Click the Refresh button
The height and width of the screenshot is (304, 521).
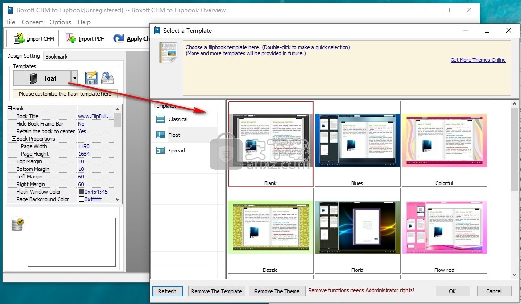tap(167, 291)
